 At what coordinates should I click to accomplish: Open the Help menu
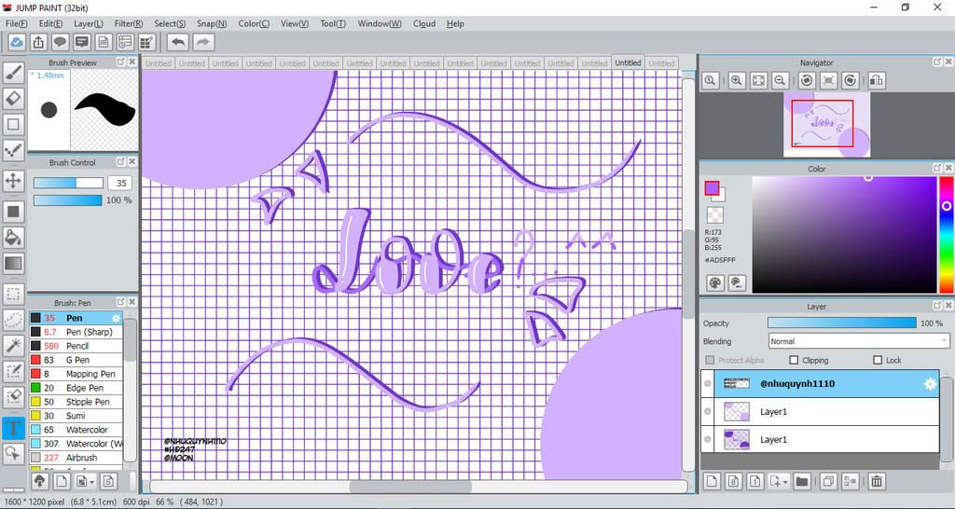click(455, 23)
